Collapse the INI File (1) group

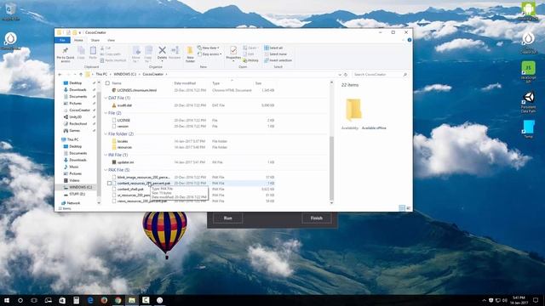tap(106, 155)
